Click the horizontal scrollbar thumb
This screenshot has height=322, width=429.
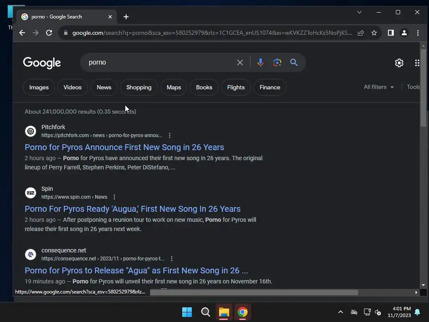(254, 292)
